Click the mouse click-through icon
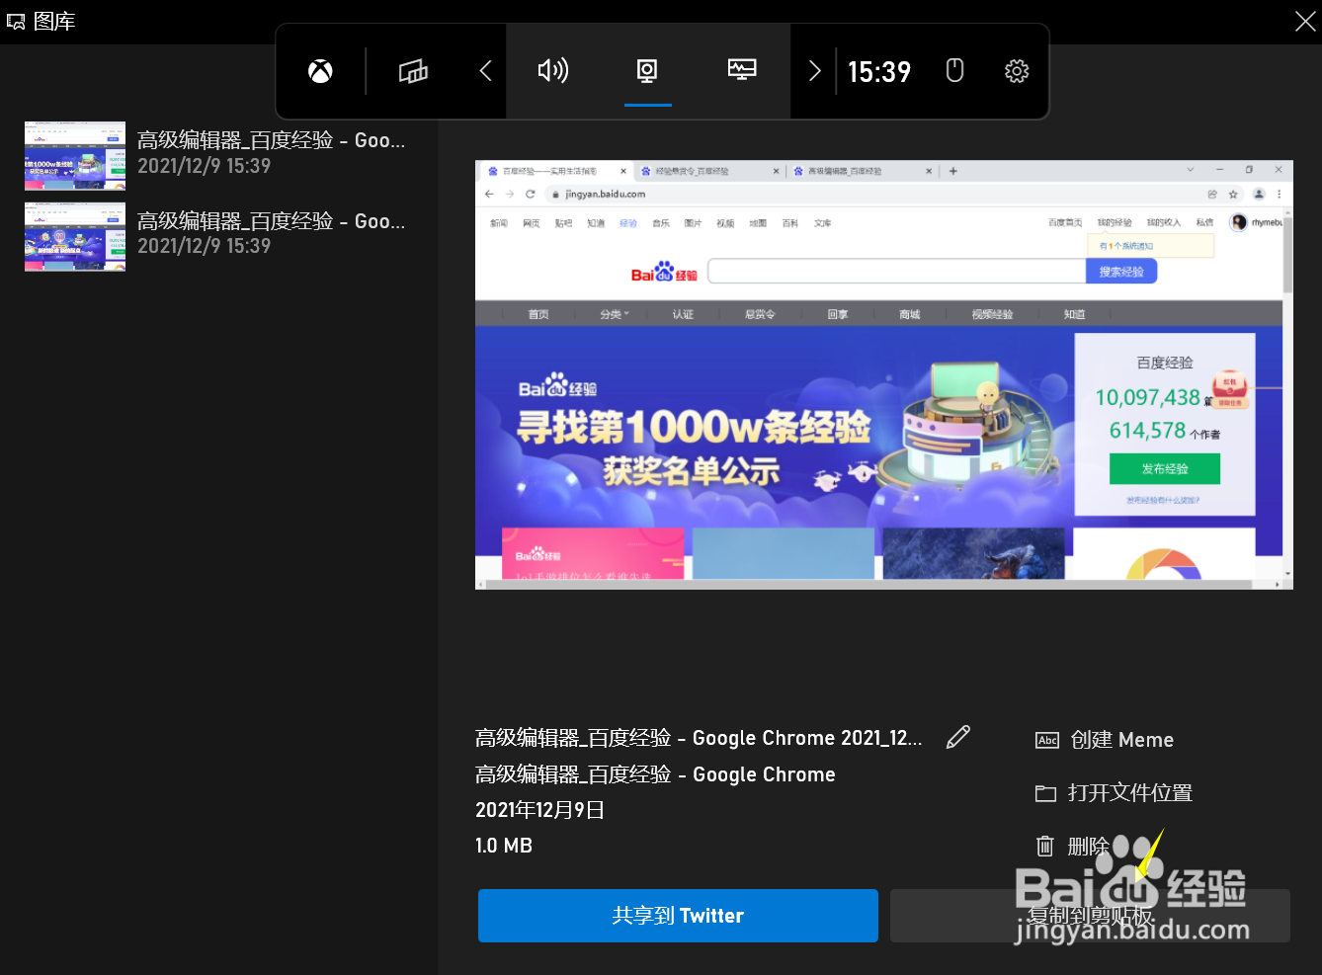The image size is (1322, 975). click(x=954, y=71)
